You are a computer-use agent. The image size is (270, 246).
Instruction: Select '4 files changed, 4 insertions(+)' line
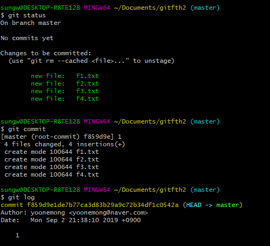pos(64,144)
